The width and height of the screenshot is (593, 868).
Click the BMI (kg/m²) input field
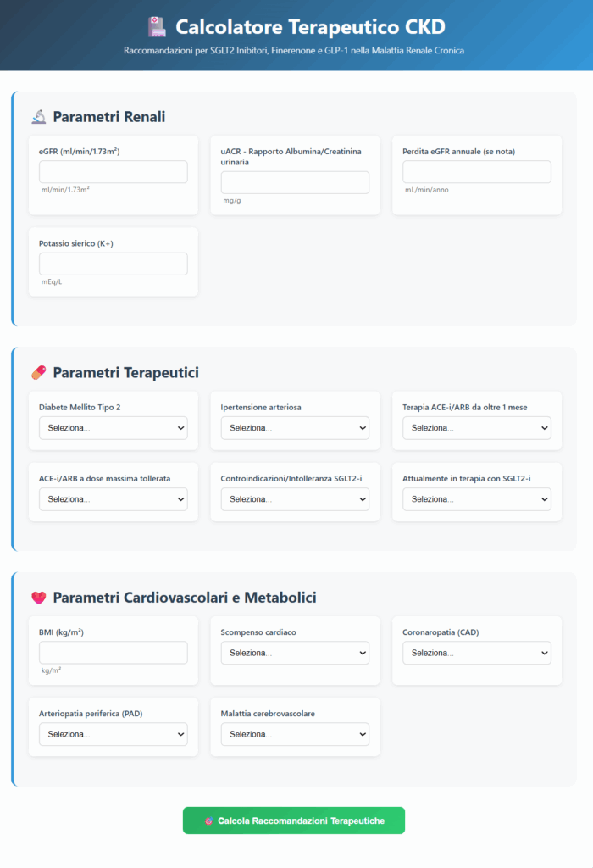(114, 653)
